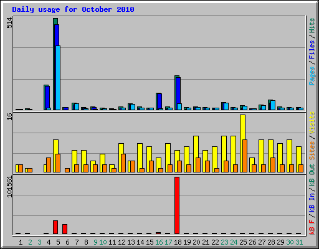Click the 'kB F' legend label
The height and width of the screenshot is (249, 319).
(312, 227)
